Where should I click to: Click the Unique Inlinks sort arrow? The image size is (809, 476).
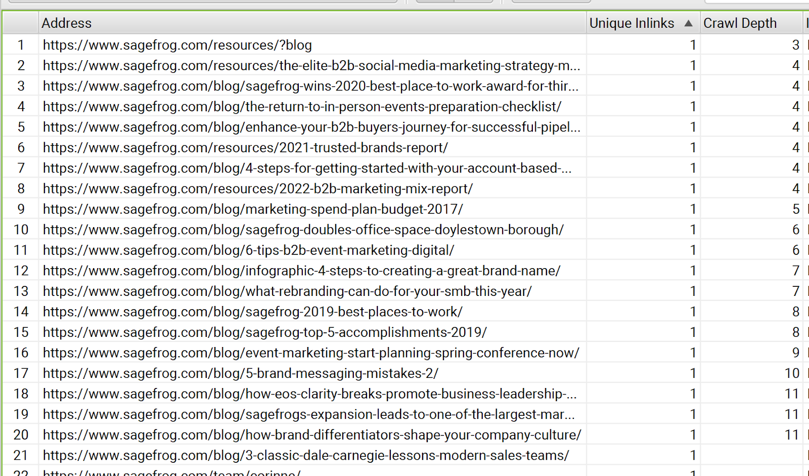[688, 23]
